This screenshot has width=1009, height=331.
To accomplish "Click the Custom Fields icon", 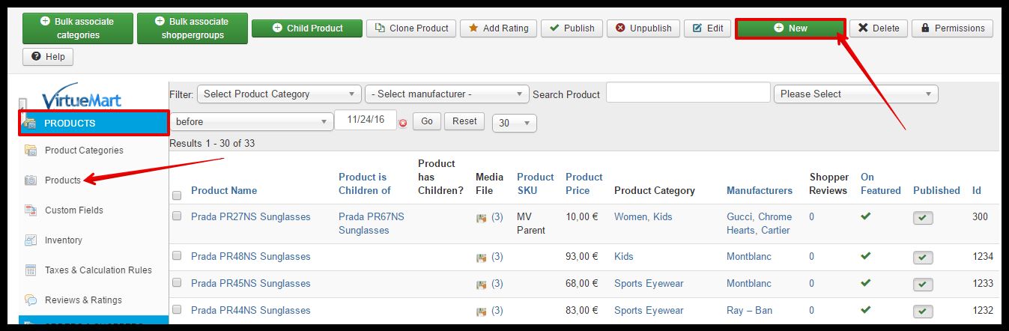I will click(31, 210).
